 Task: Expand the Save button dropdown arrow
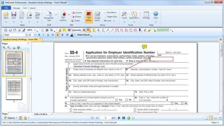tap(14, 22)
